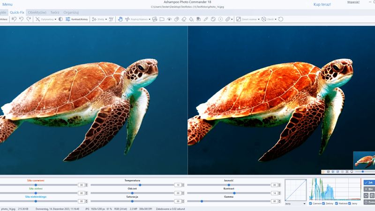Open the Obróć dropdown arrow
Screen dimensions: 375x211
276,19
